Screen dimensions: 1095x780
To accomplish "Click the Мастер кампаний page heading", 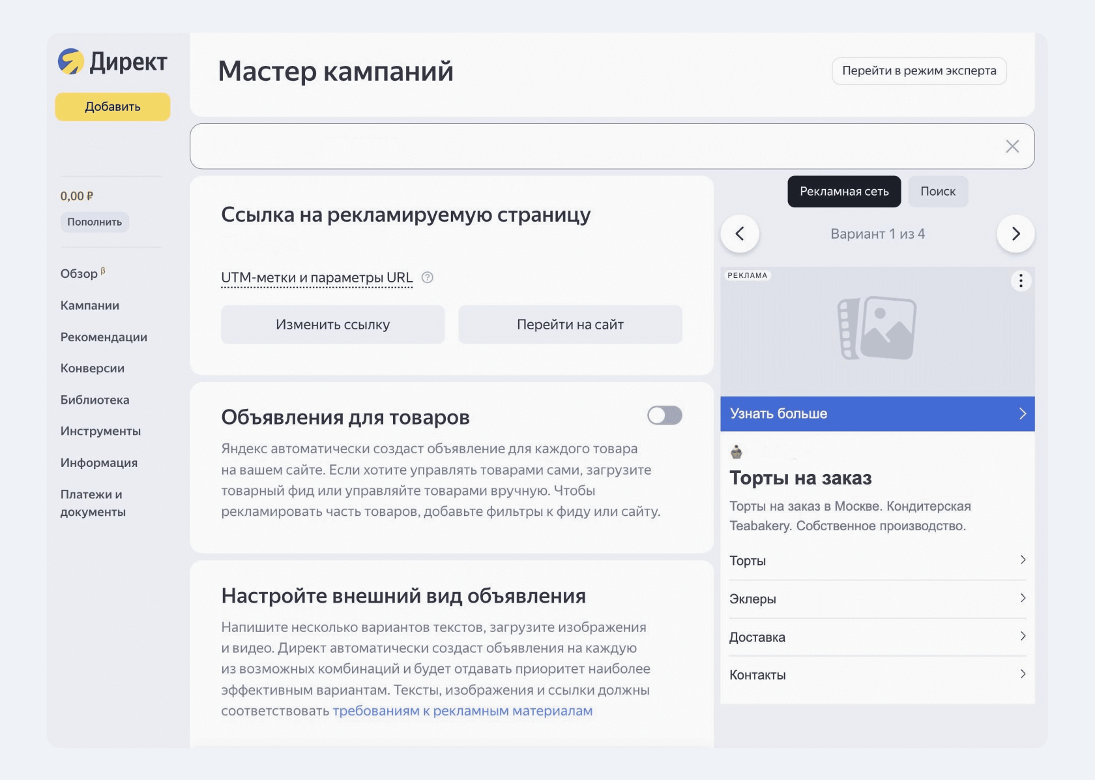I will click(x=336, y=71).
